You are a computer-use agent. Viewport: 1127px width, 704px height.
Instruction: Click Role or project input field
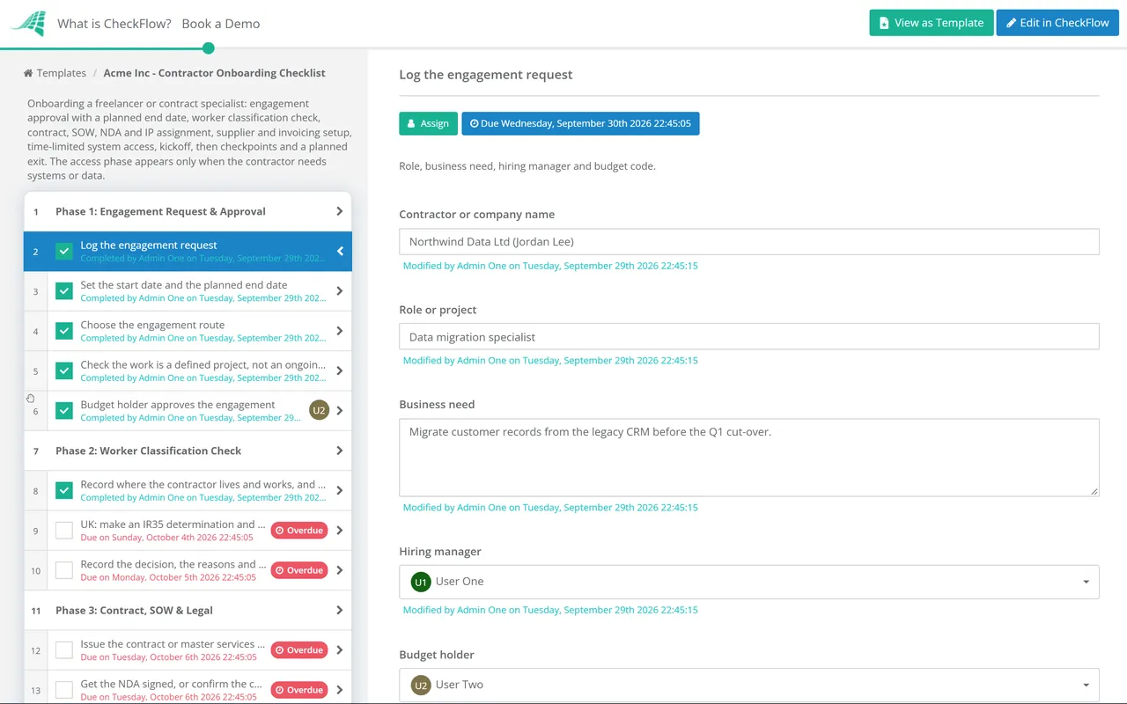tap(749, 337)
